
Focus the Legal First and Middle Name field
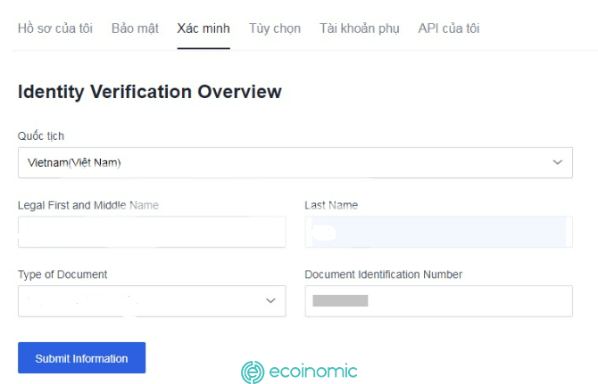click(152, 232)
